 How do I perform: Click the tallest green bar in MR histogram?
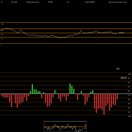70,89
